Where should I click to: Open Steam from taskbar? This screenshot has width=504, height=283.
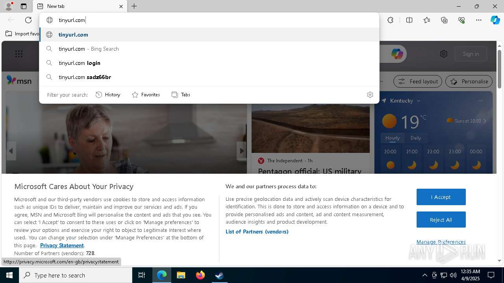point(219,275)
